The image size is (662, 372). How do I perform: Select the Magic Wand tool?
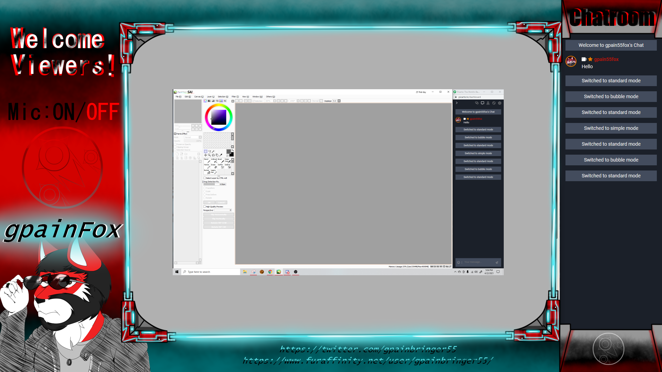click(213, 151)
